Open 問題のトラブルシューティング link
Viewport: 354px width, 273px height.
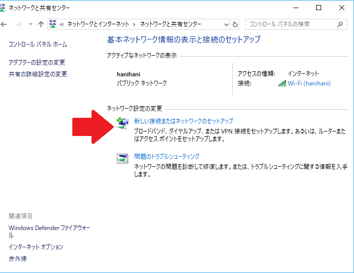(167, 156)
